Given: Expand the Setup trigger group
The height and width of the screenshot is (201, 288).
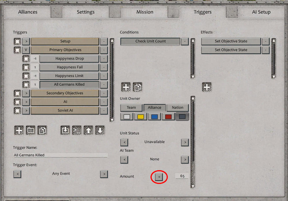Looking at the screenshot, I should click(26, 42).
